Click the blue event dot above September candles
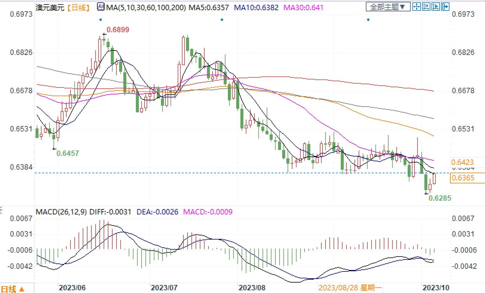This screenshot has height=293, width=485. 368,20
